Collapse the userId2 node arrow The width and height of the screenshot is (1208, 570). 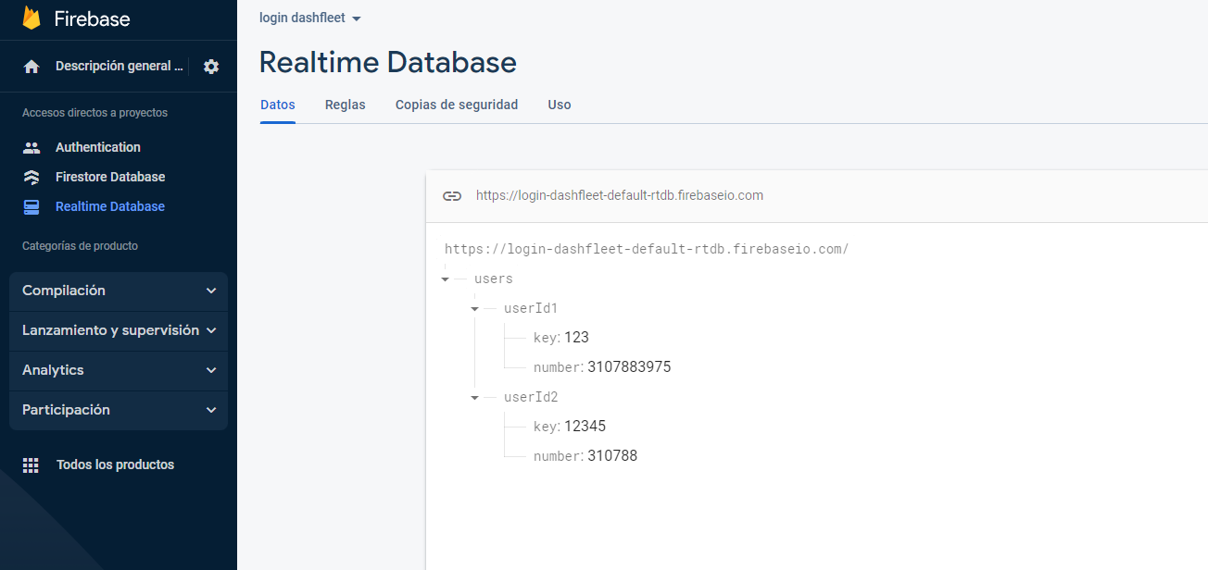(475, 397)
